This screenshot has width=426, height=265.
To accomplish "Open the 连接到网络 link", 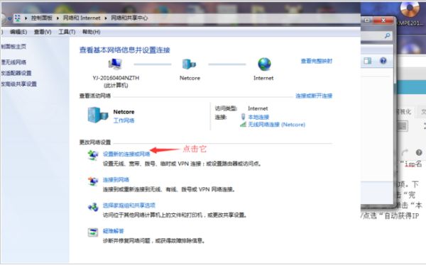I will [x=116, y=179].
